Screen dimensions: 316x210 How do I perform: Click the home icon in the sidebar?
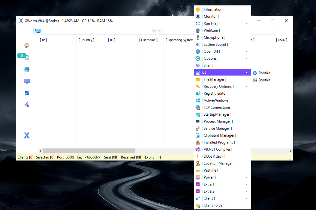tap(27, 46)
